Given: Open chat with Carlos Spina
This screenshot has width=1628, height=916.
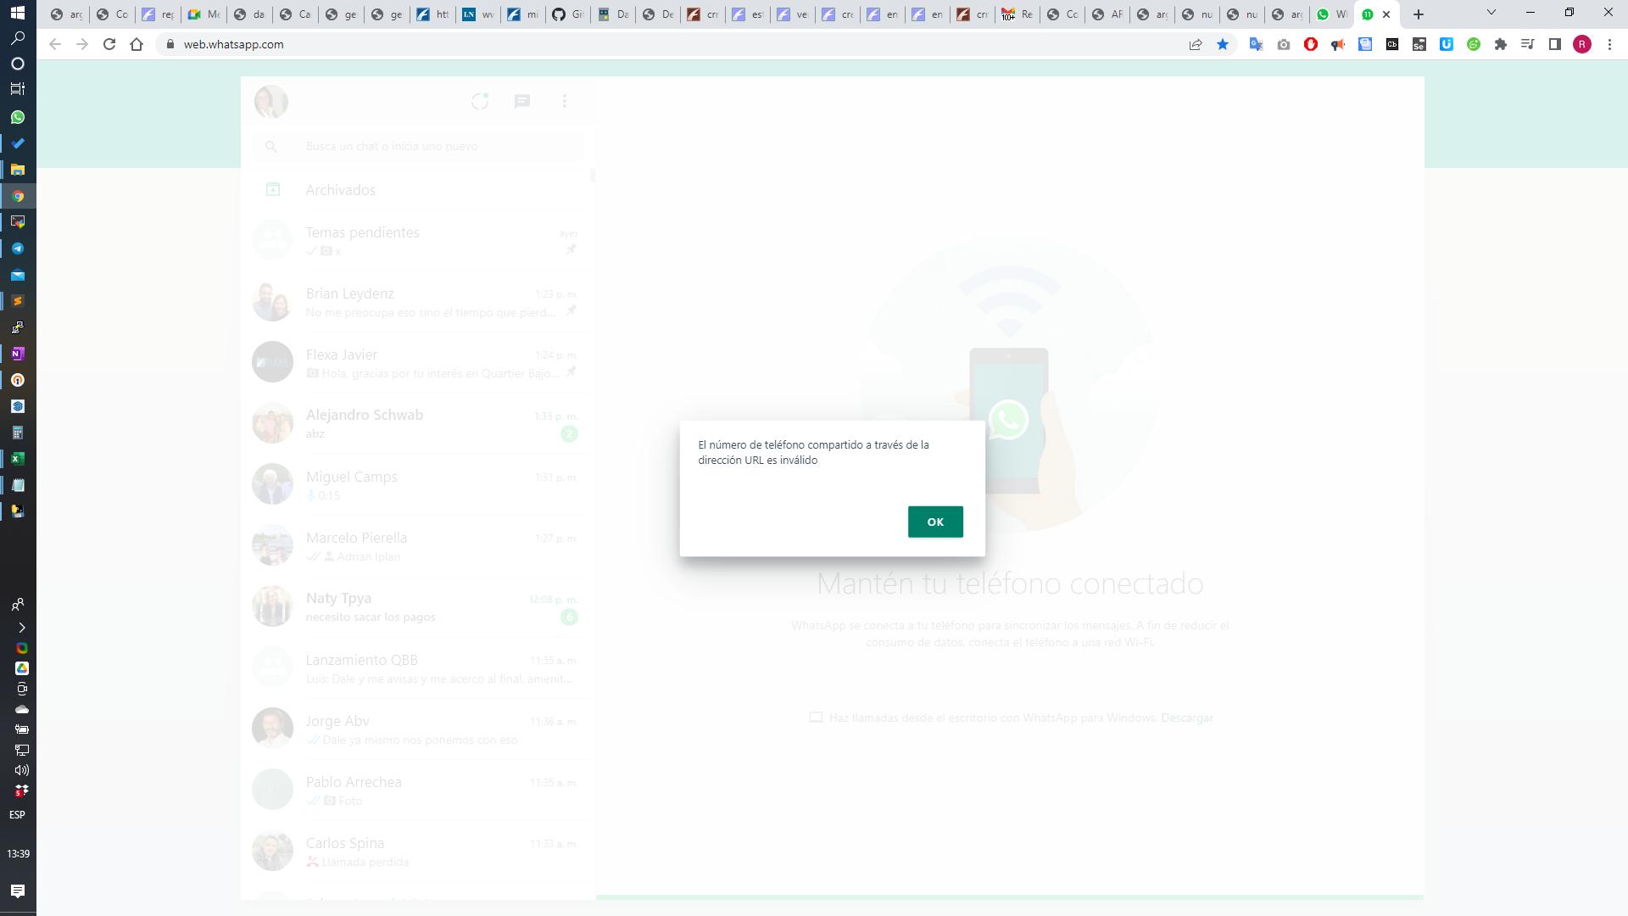Looking at the screenshot, I should pos(418,851).
